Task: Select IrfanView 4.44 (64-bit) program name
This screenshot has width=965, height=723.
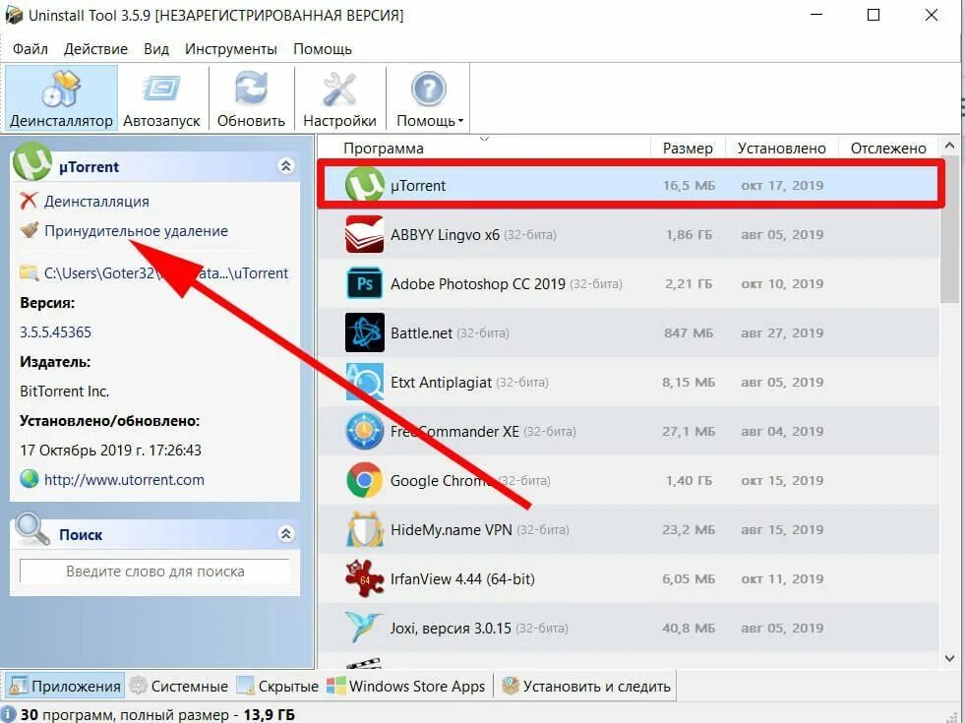Action: click(x=462, y=579)
